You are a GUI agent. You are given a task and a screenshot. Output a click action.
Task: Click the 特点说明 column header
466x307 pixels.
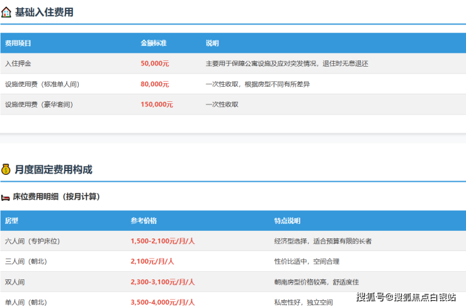click(x=287, y=221)
